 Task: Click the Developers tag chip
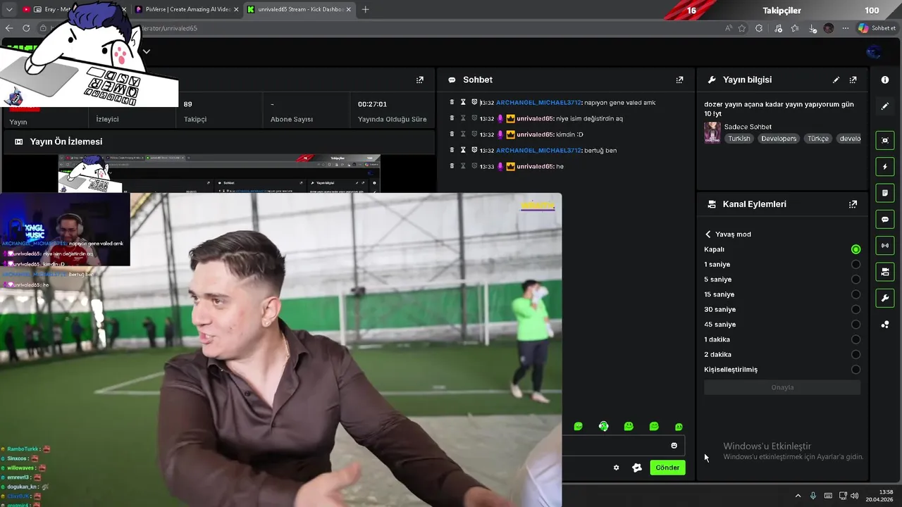[779, 139]
